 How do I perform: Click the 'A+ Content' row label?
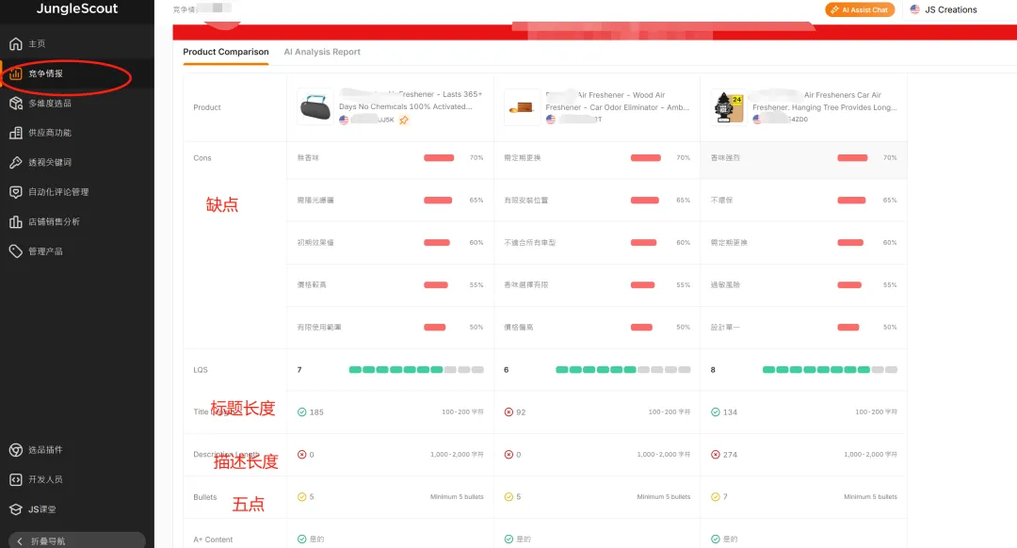pyautogui.click(x=213, y=540)
